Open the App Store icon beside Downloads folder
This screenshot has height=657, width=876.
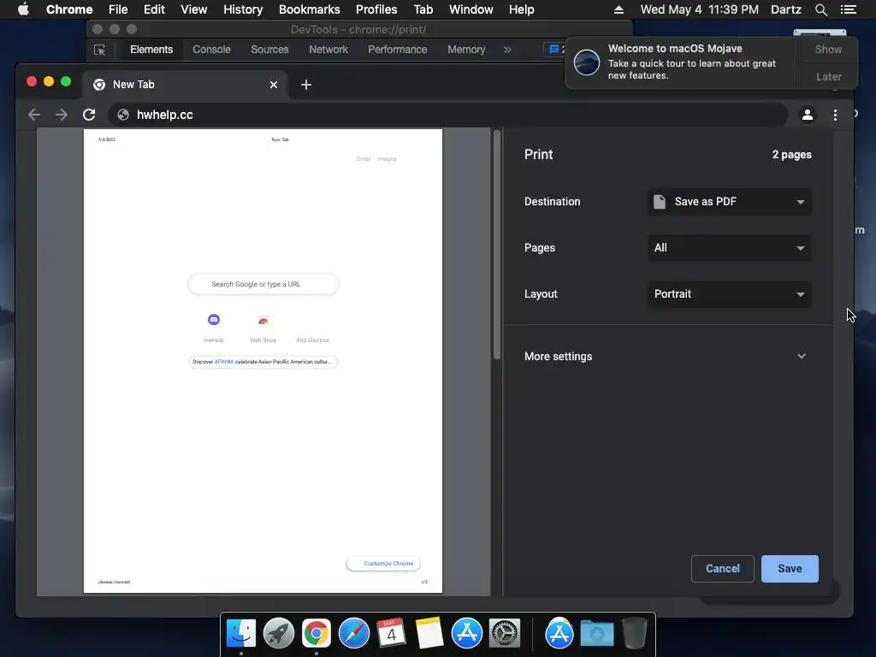(559, 634)
